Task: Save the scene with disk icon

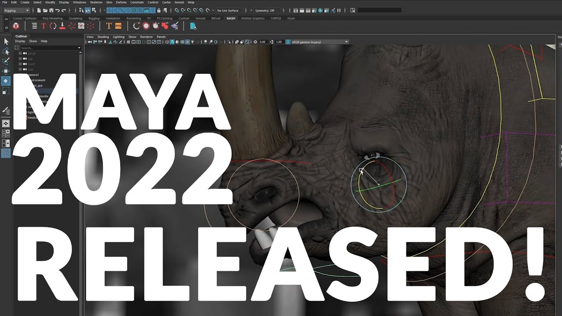Action: click(51, 10)
